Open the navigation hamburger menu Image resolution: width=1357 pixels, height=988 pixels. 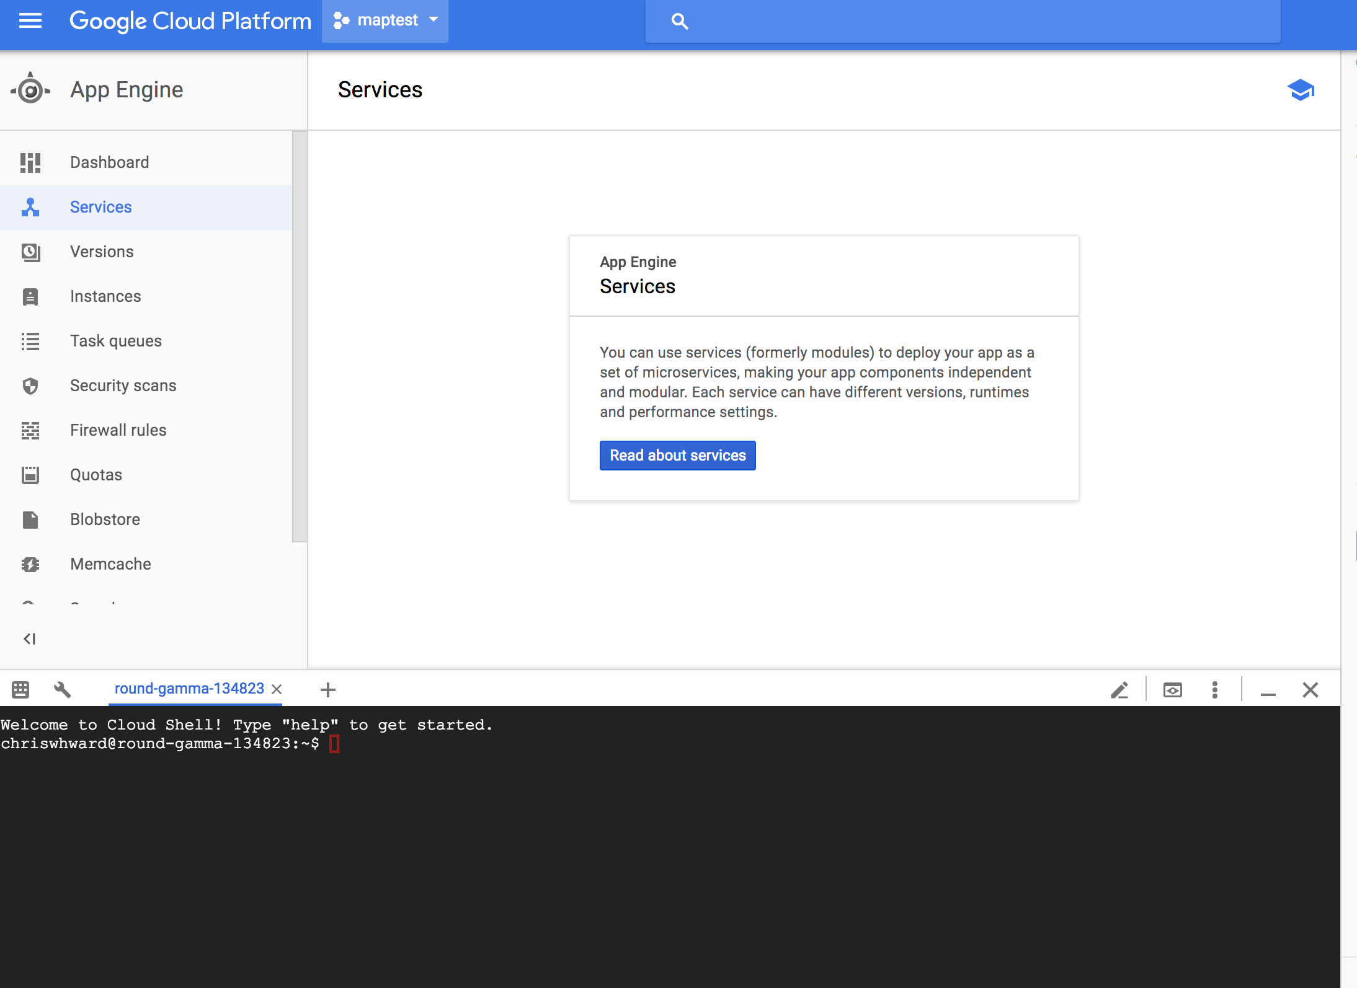[29, 20]
